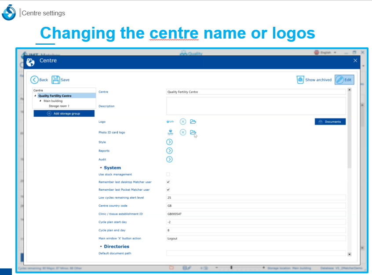Click the Show archived icon
Viewport: 372px width, 275px height.
pos(301,80)
